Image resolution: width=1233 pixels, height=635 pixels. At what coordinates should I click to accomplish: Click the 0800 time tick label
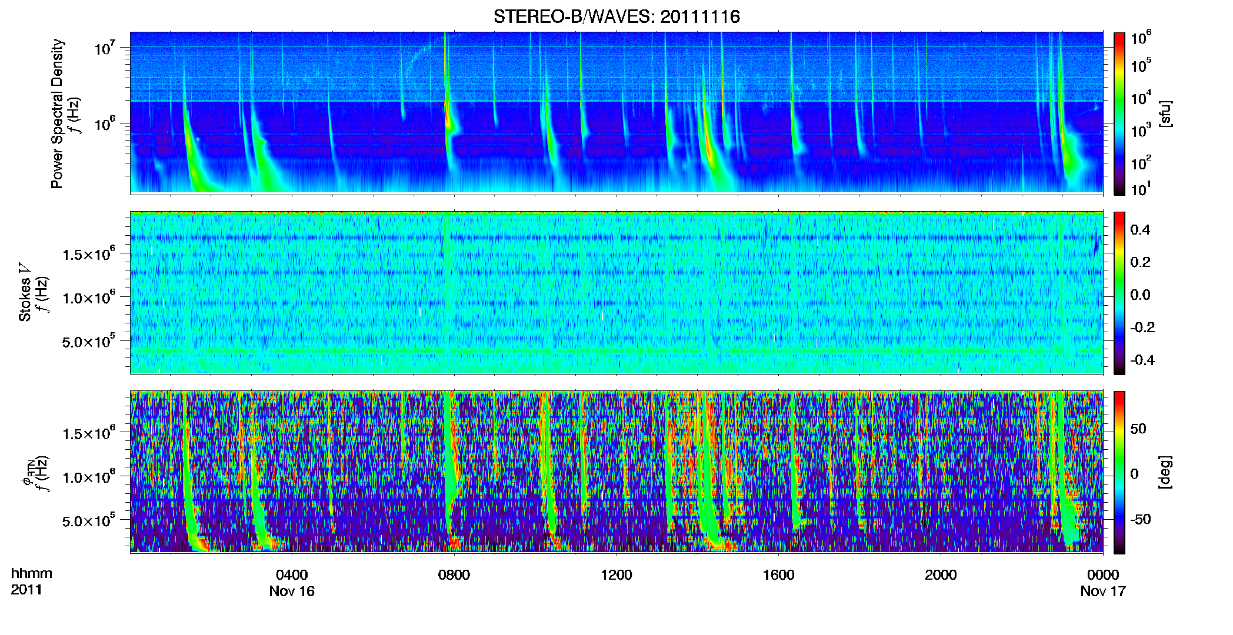454,575
